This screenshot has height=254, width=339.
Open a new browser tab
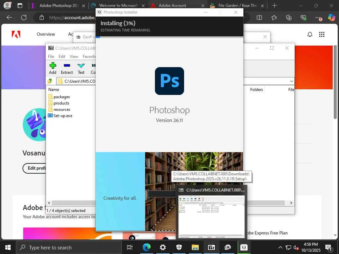click(274, 6)
